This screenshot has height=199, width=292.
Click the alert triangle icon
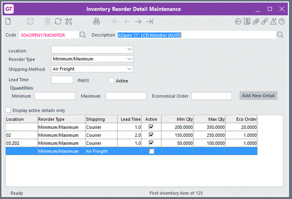(x=274, y=22)
